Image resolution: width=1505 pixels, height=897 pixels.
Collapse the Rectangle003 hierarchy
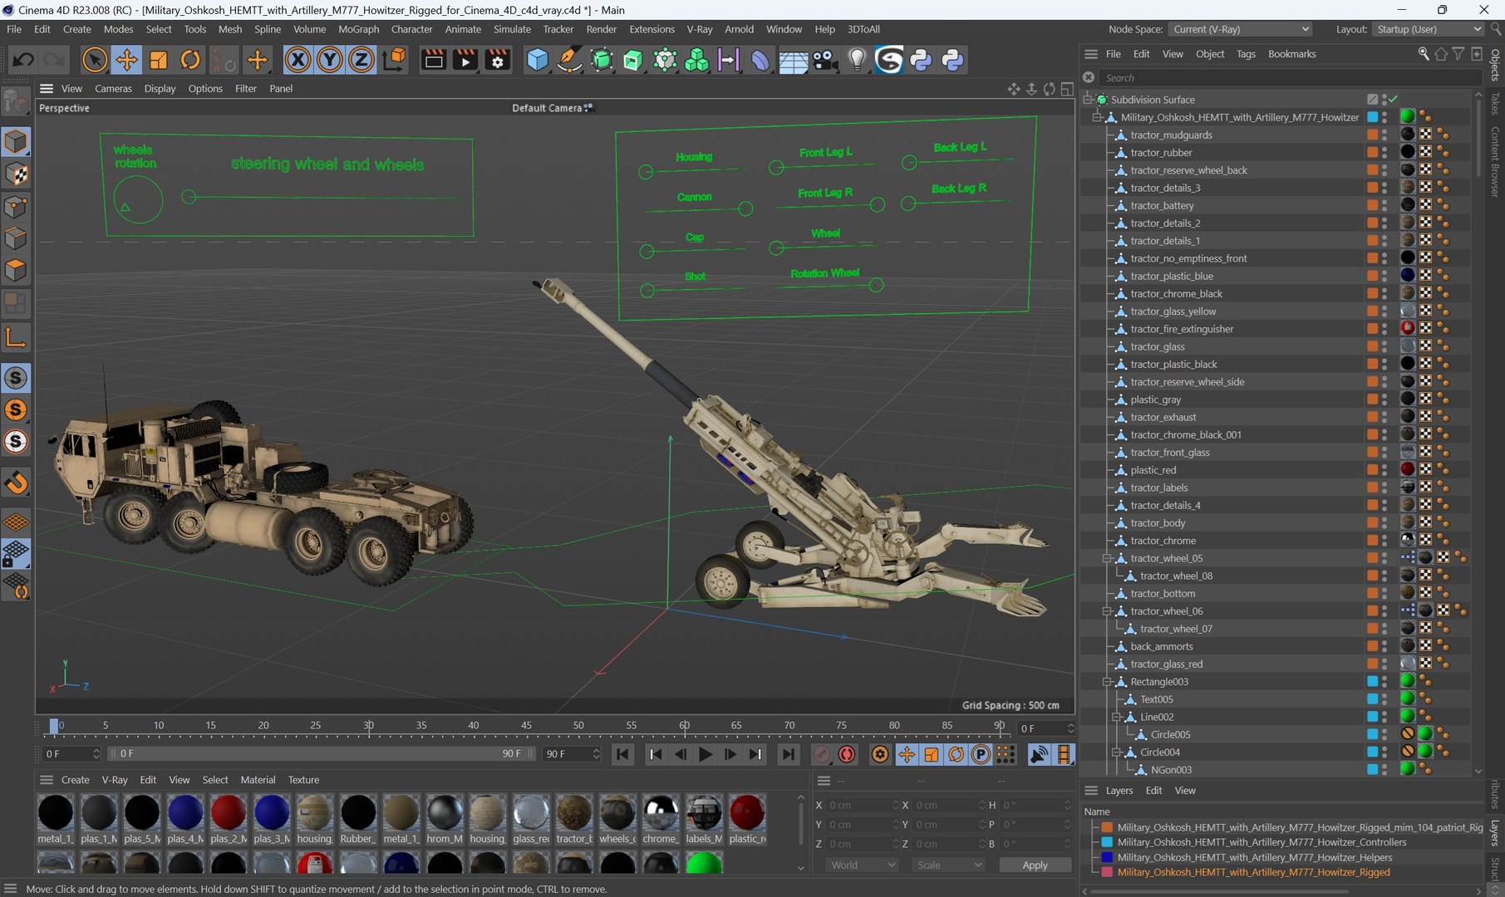click(x=1107, y=682)
